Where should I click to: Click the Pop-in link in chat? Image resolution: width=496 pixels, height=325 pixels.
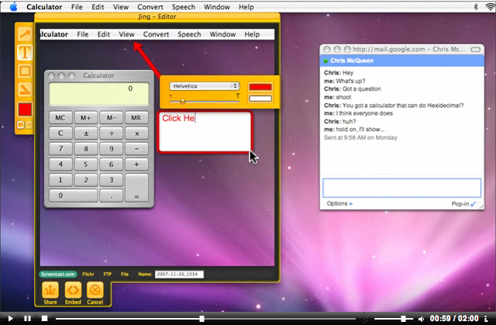(463, 203)
